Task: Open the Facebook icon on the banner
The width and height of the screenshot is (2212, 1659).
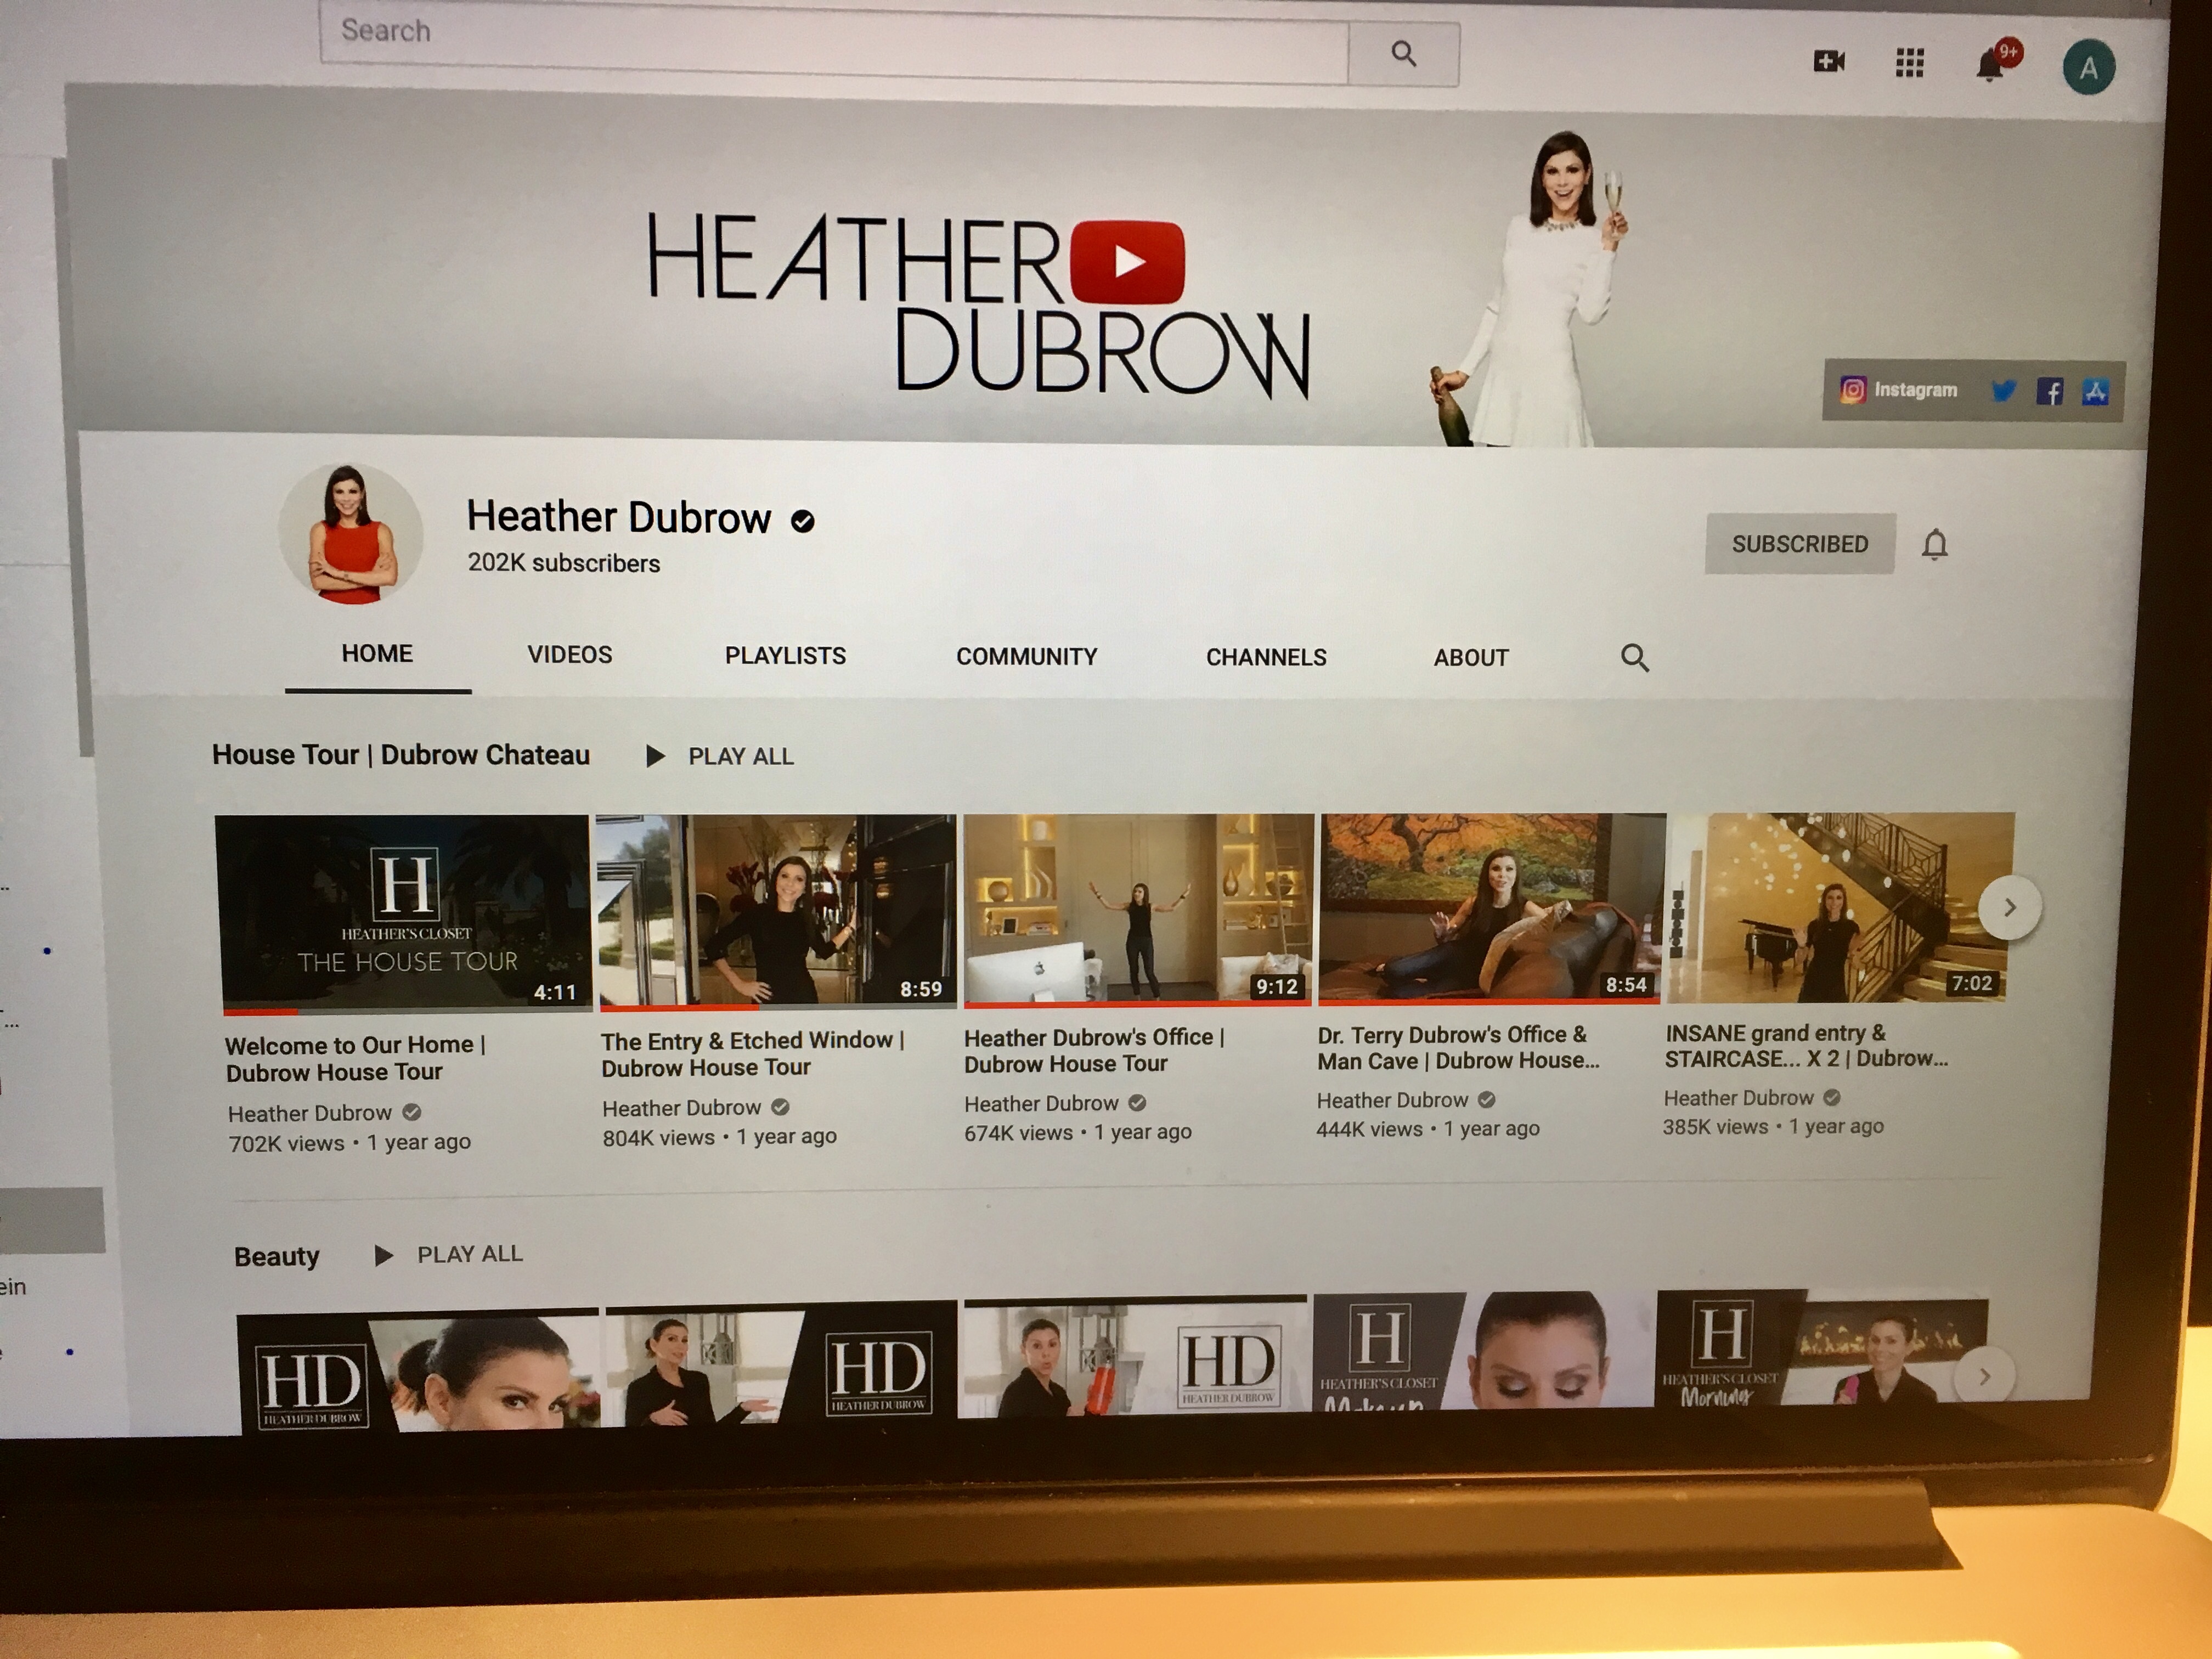Action: click(2050, 392)
